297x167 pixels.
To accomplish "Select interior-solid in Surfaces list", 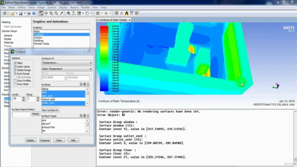I will tap(64, 99).
